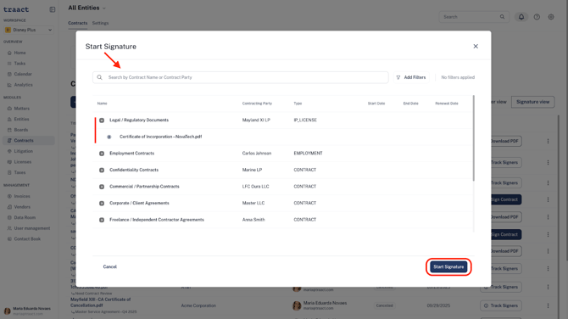Click the Entities sidebar icon
The height and width of the screenshot is (319, 568).
pos(9,119)
